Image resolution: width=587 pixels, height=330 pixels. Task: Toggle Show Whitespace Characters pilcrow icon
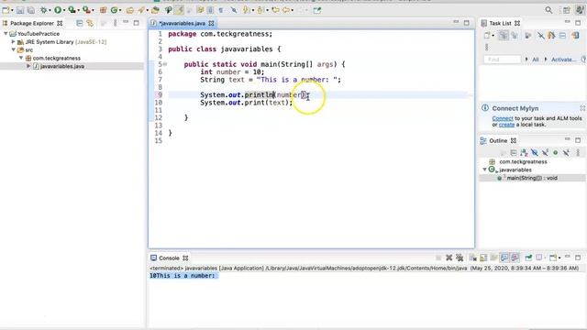pyautogui.click(x=221, y=10)
